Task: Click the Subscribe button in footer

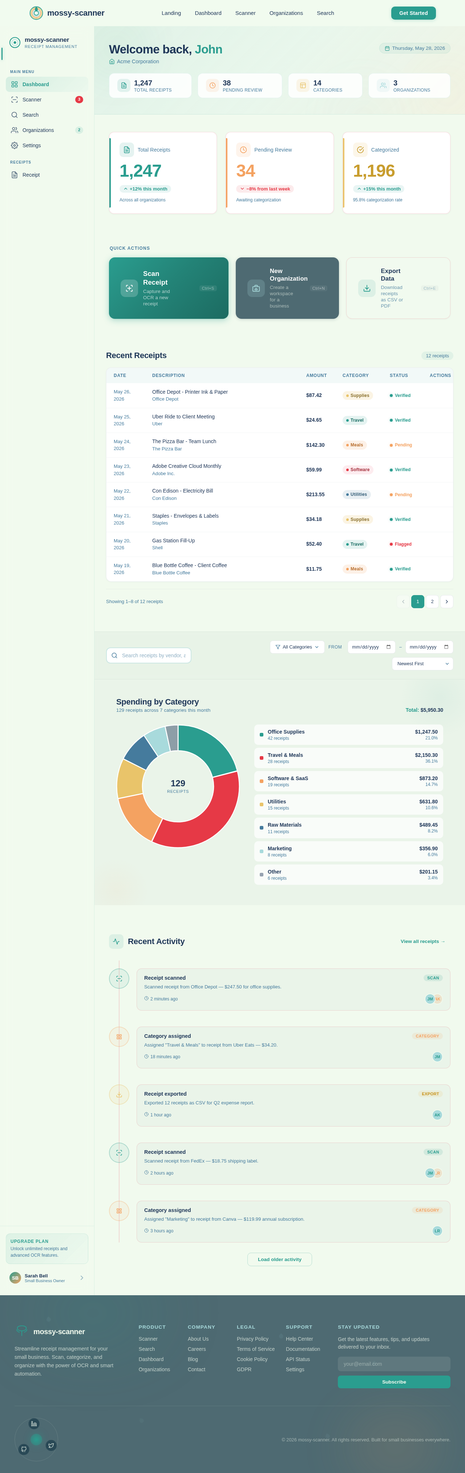Action: coord(394,1382)
